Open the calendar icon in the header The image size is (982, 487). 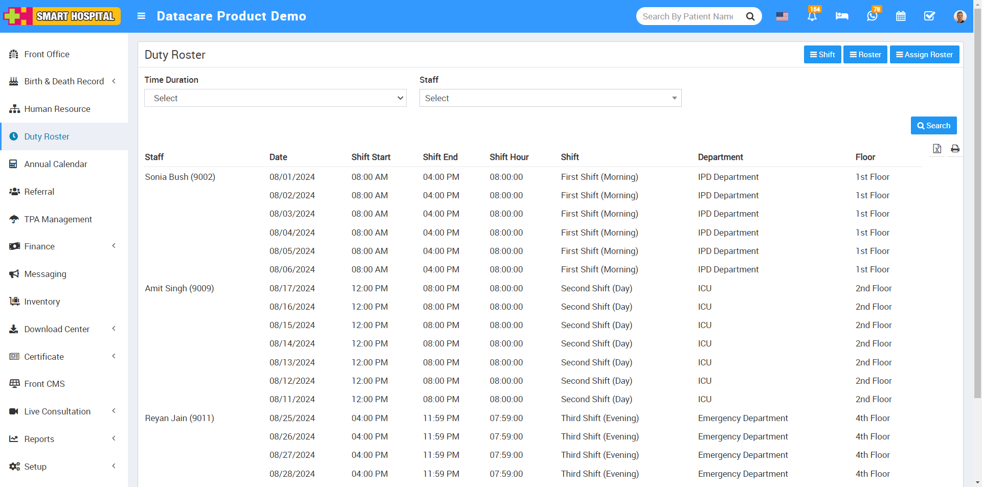click(x=901, y=16)
